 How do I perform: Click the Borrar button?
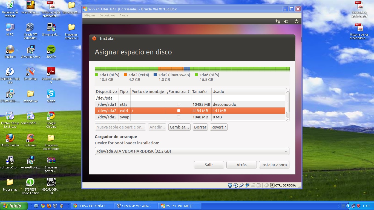[x=200, y=127]
